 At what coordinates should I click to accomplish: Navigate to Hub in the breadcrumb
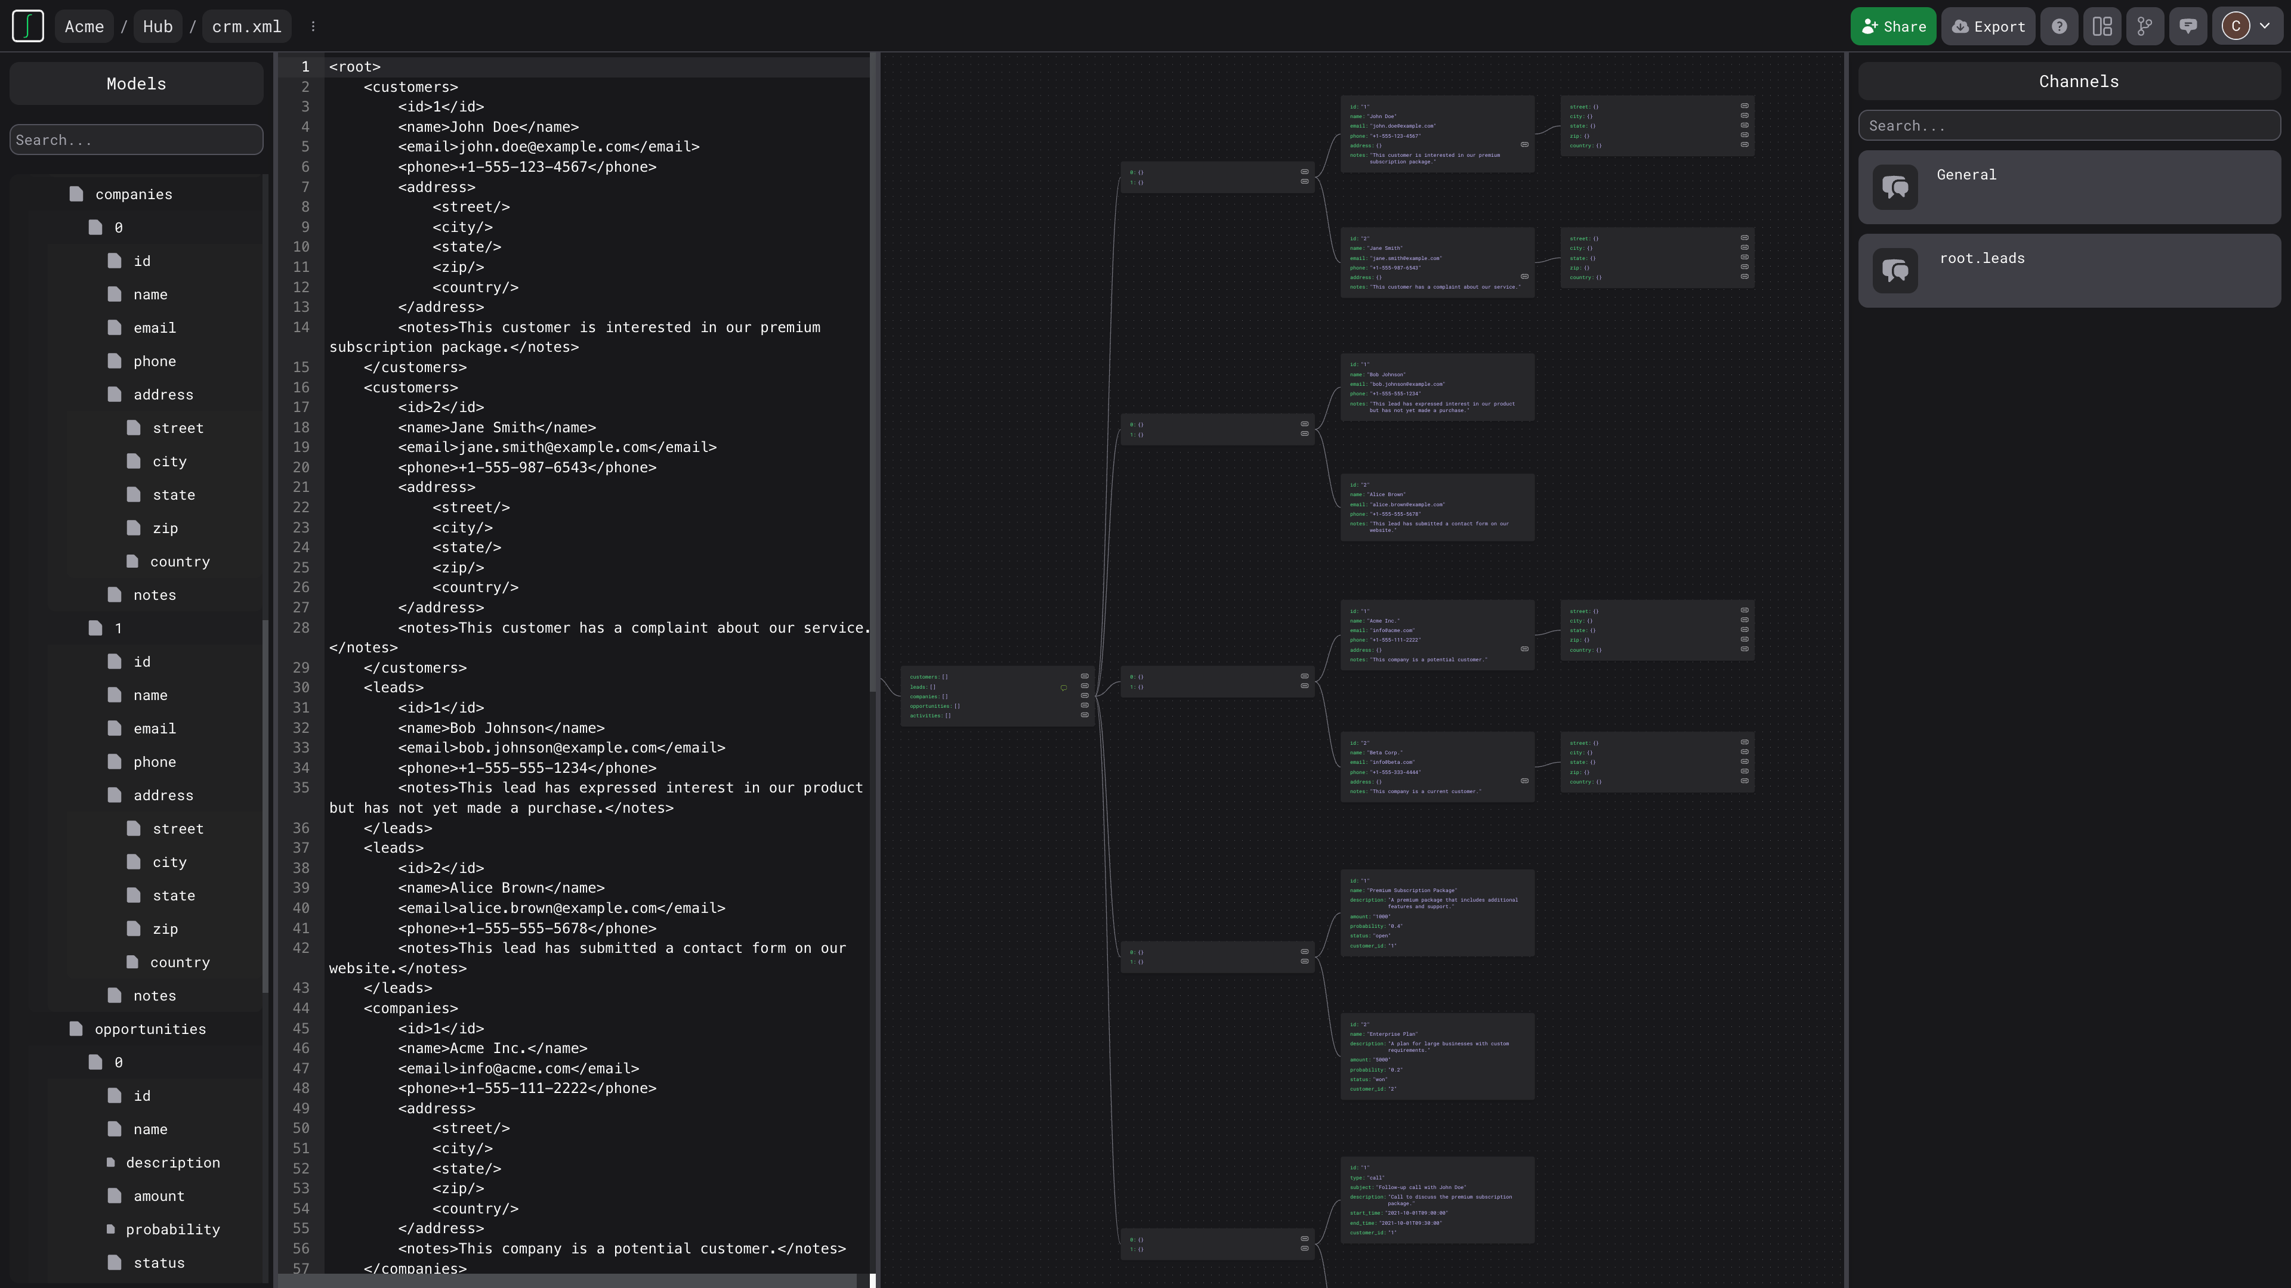[158, 27]
